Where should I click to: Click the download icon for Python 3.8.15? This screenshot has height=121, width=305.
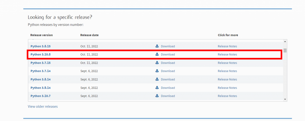pyautogui.click(x=157, y=46)
